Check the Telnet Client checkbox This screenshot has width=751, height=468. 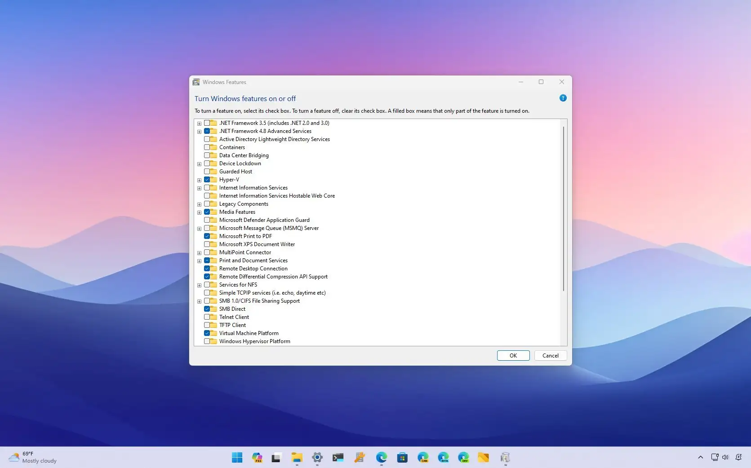(x=207, y=317)
